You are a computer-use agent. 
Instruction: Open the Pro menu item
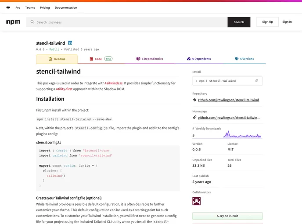(18, 8)
